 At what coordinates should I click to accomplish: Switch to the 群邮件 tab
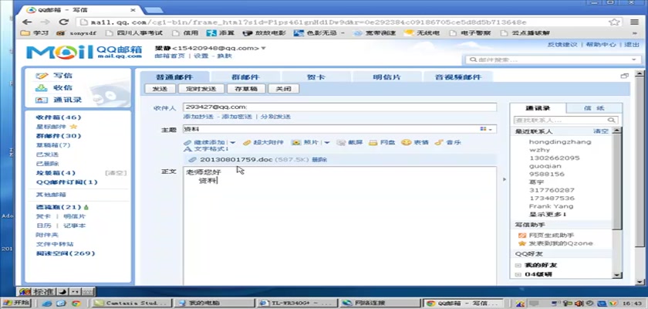point(245,77)
